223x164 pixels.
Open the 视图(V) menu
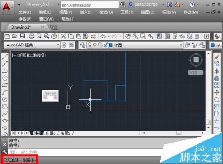(x=66, y=12)
